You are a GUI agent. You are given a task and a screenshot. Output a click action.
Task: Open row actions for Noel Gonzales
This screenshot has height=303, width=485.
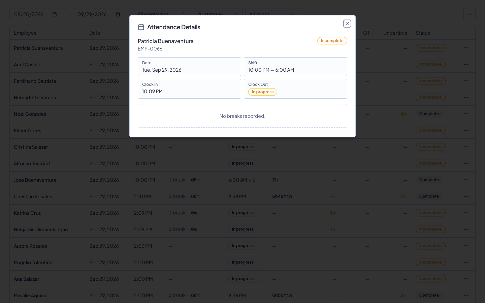pos(466,114)
